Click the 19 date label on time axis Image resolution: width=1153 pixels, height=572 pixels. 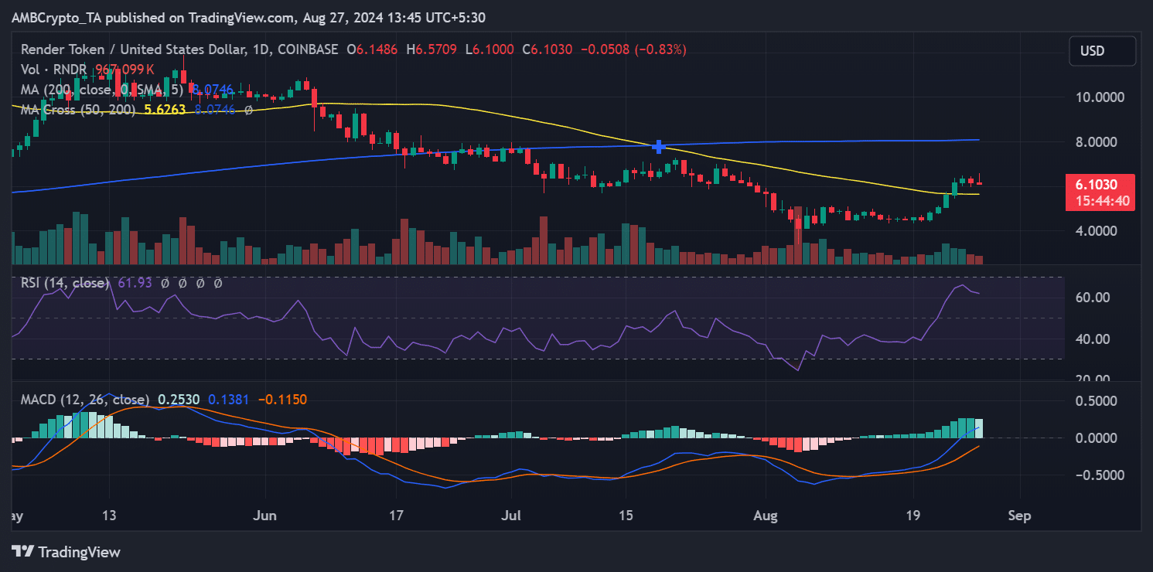(913, 516)
